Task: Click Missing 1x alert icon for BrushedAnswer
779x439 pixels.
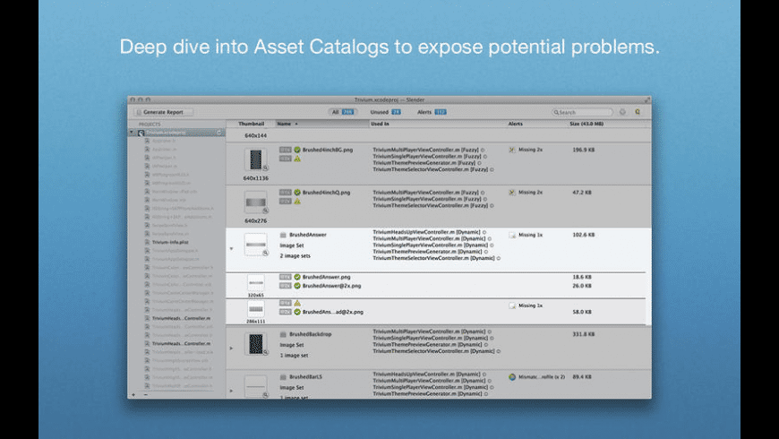Action: coord(512,235)
